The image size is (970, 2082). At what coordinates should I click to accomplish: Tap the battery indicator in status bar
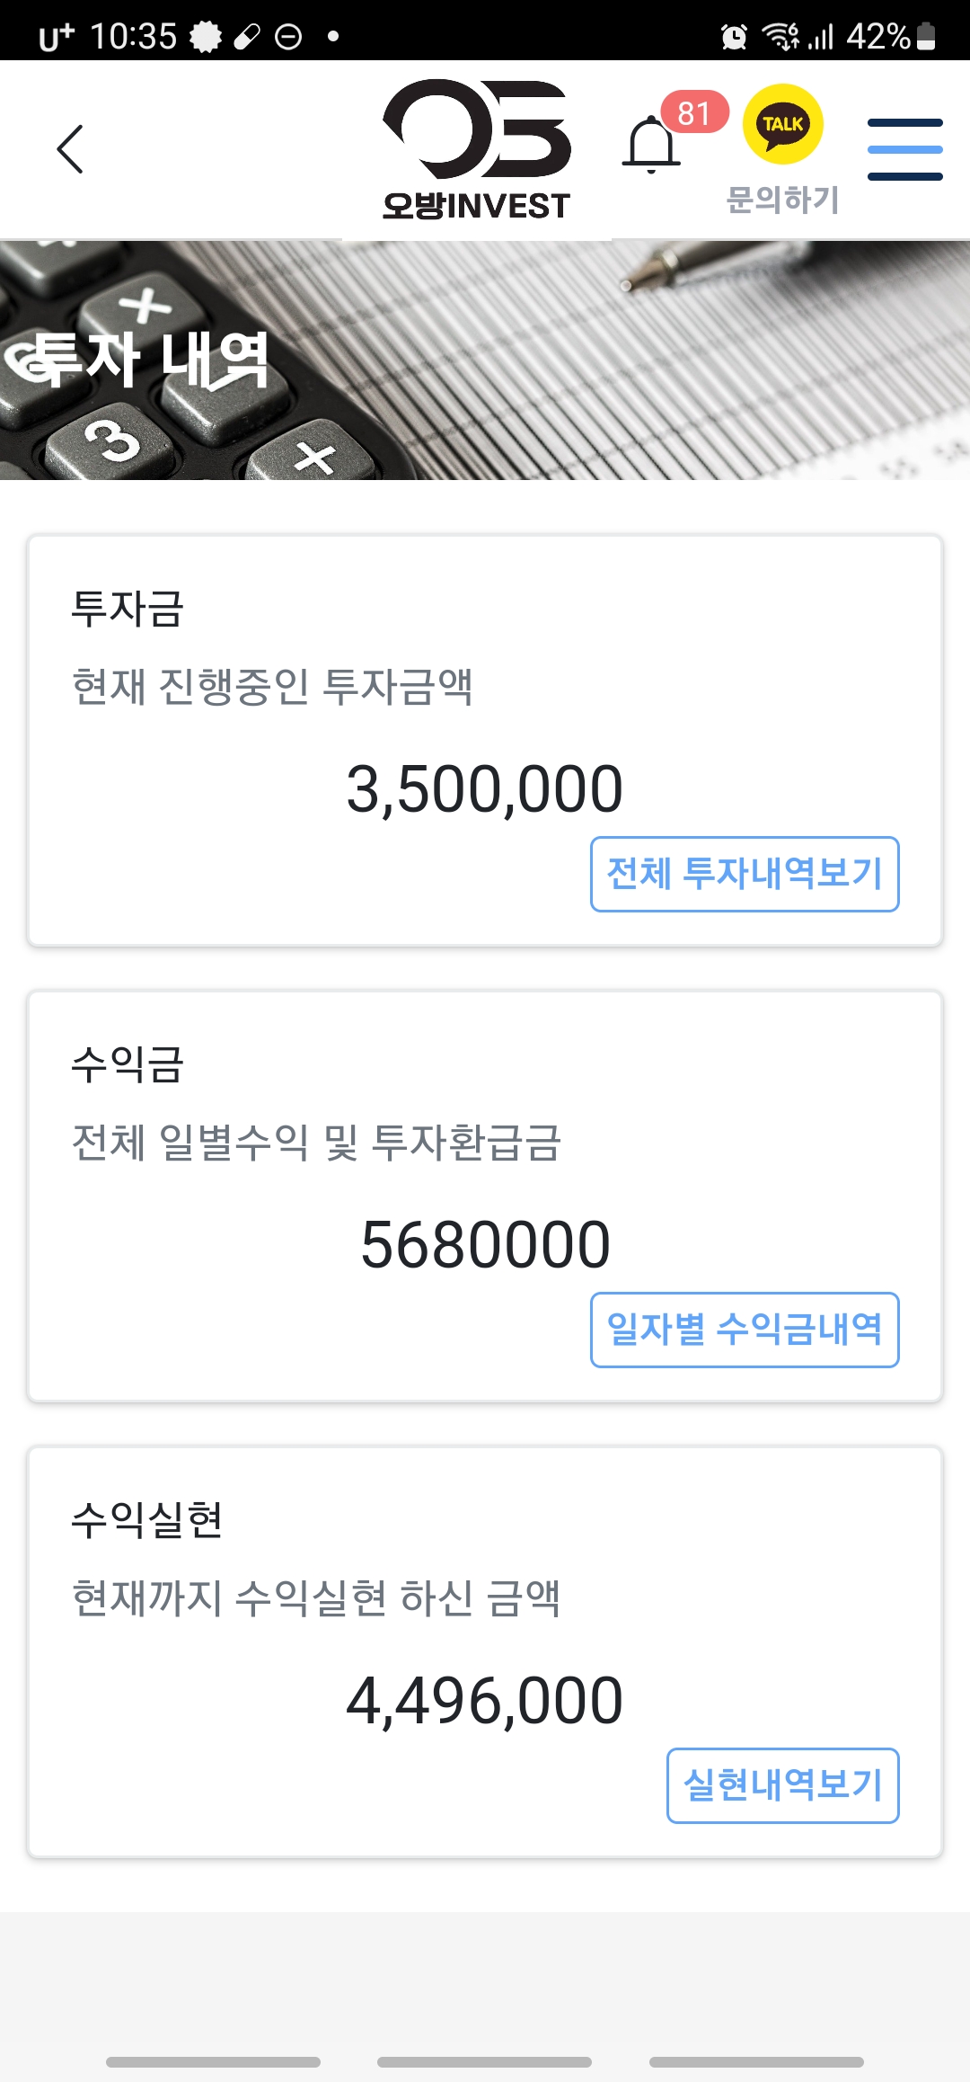click(926, 37)
